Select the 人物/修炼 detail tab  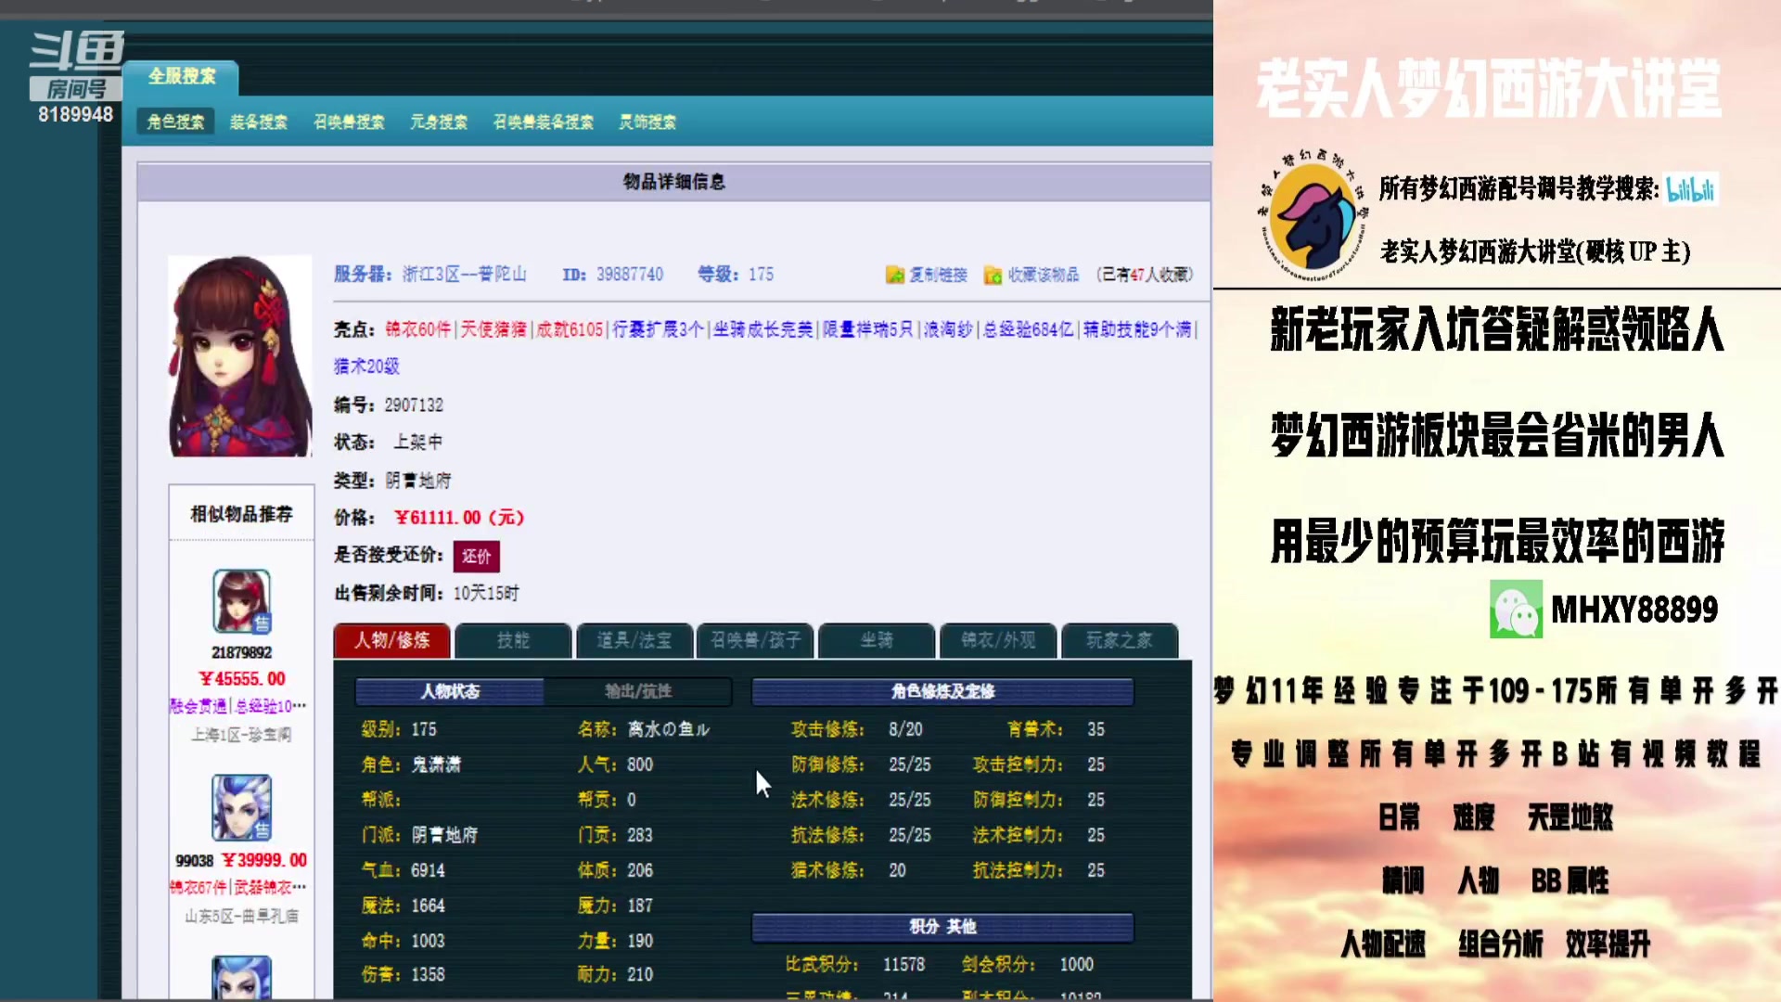[x=392, y=640]
